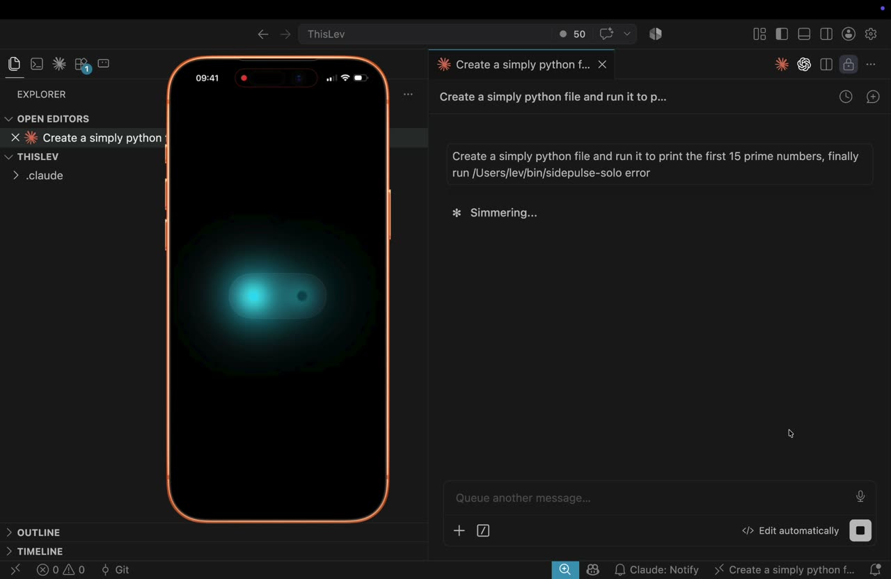
Task: Show errors and warnings count
Action: (x=61, y=570)
